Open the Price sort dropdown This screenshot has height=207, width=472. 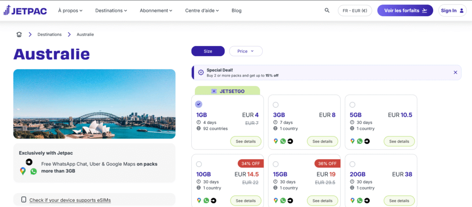pos(246,51)
